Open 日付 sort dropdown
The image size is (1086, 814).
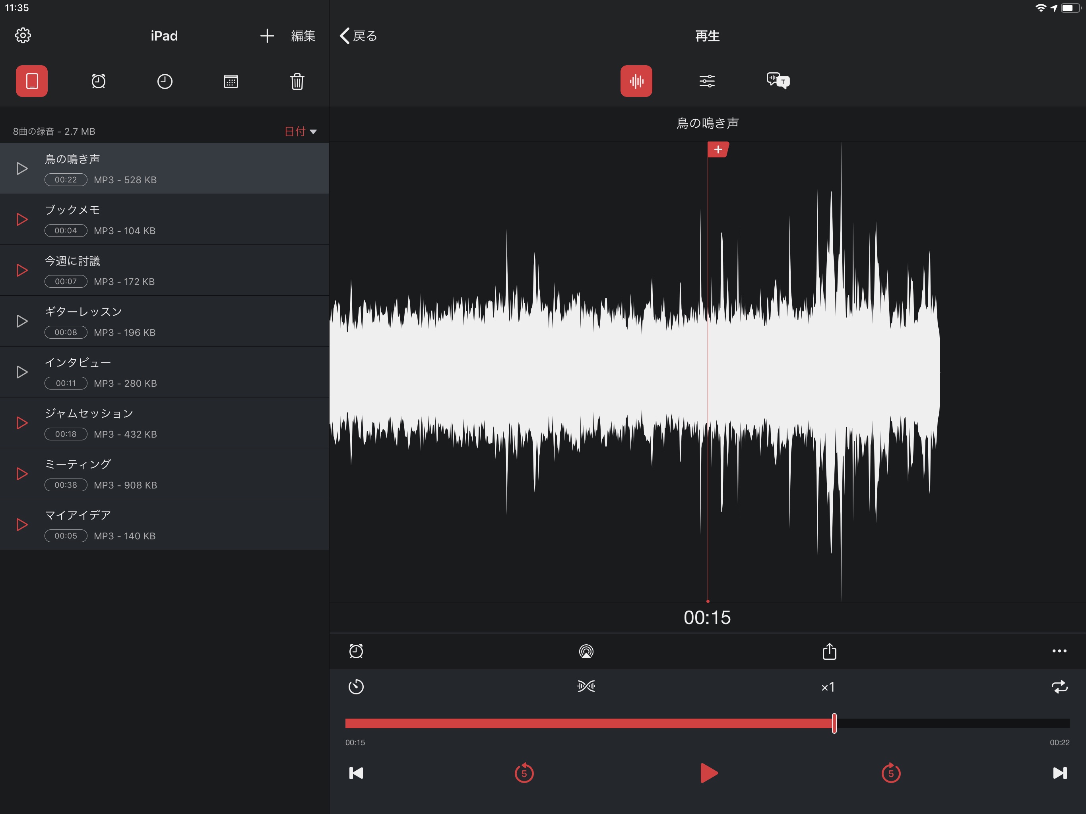301,131
